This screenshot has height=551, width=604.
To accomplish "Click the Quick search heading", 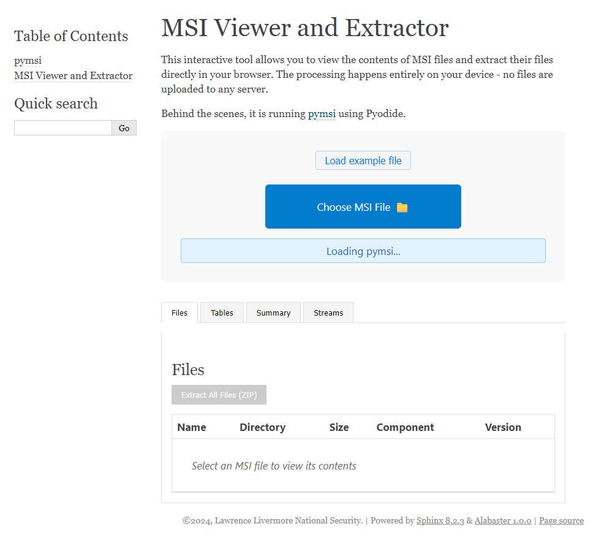I will tap(56, 103).
